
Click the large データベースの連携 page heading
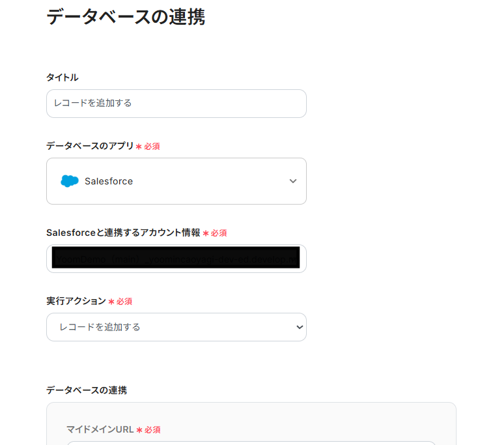[126, 17]
